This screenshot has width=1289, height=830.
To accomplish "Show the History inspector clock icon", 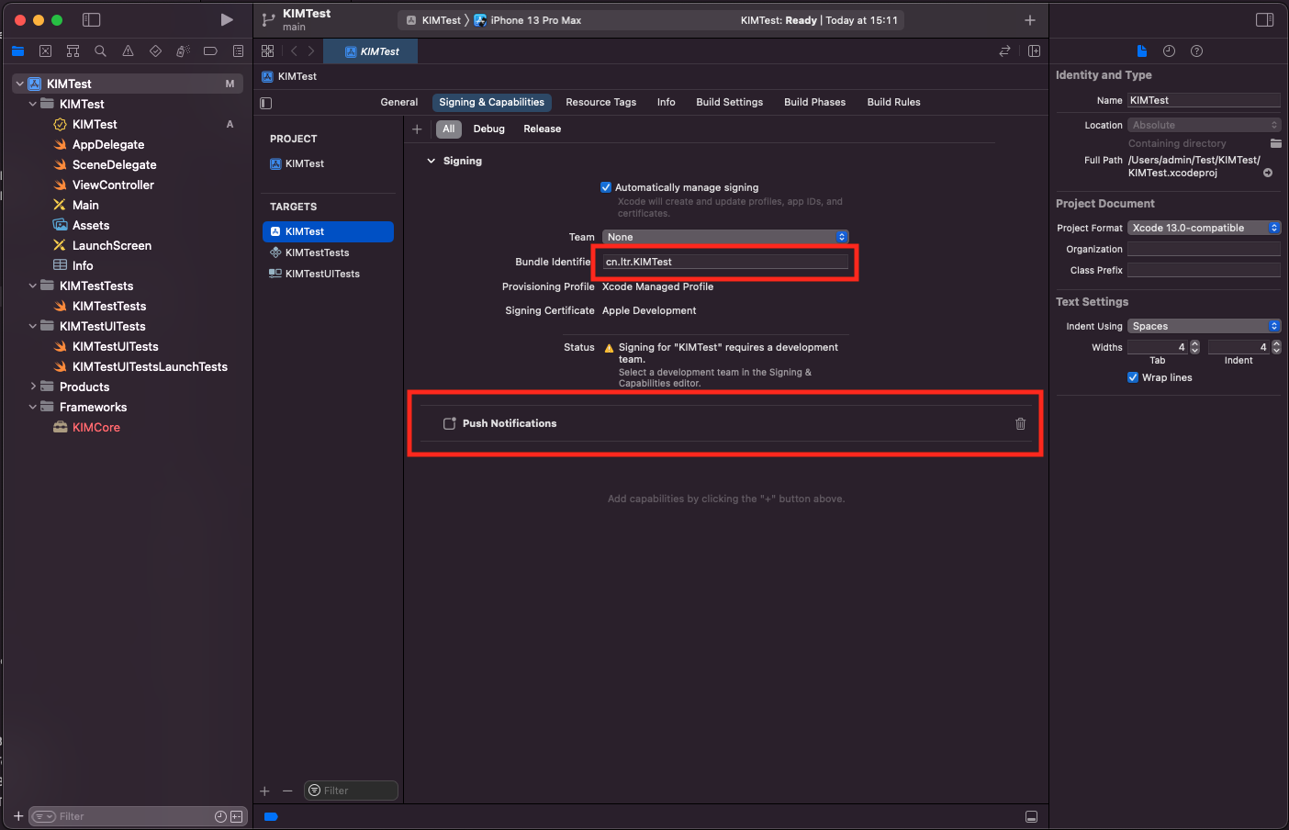I will tap(1169, 51).
